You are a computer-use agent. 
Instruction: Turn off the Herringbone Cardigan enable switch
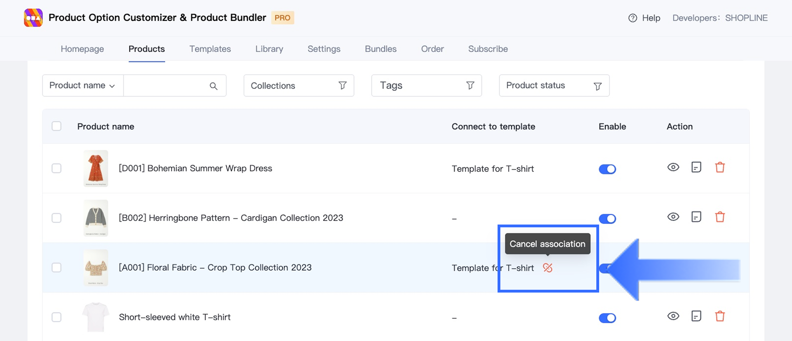[x=607, y=218]
